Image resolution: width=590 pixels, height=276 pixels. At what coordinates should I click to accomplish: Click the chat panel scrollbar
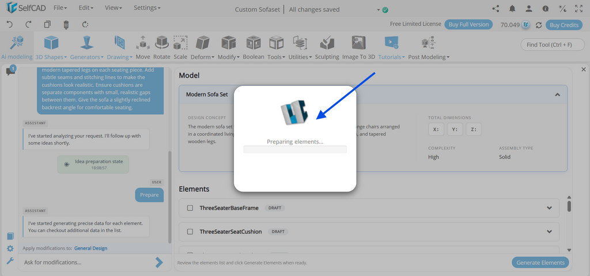tap(169, 196)
